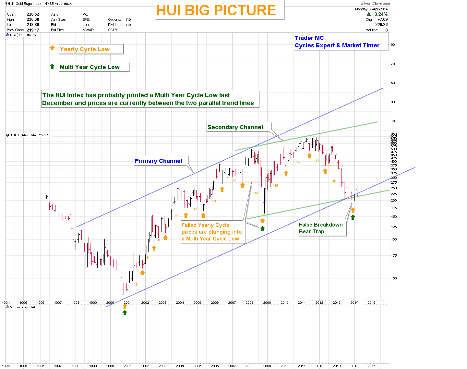Click the RSI(14) 35.96 indicator label
The image size is (467, 369).
23,35
